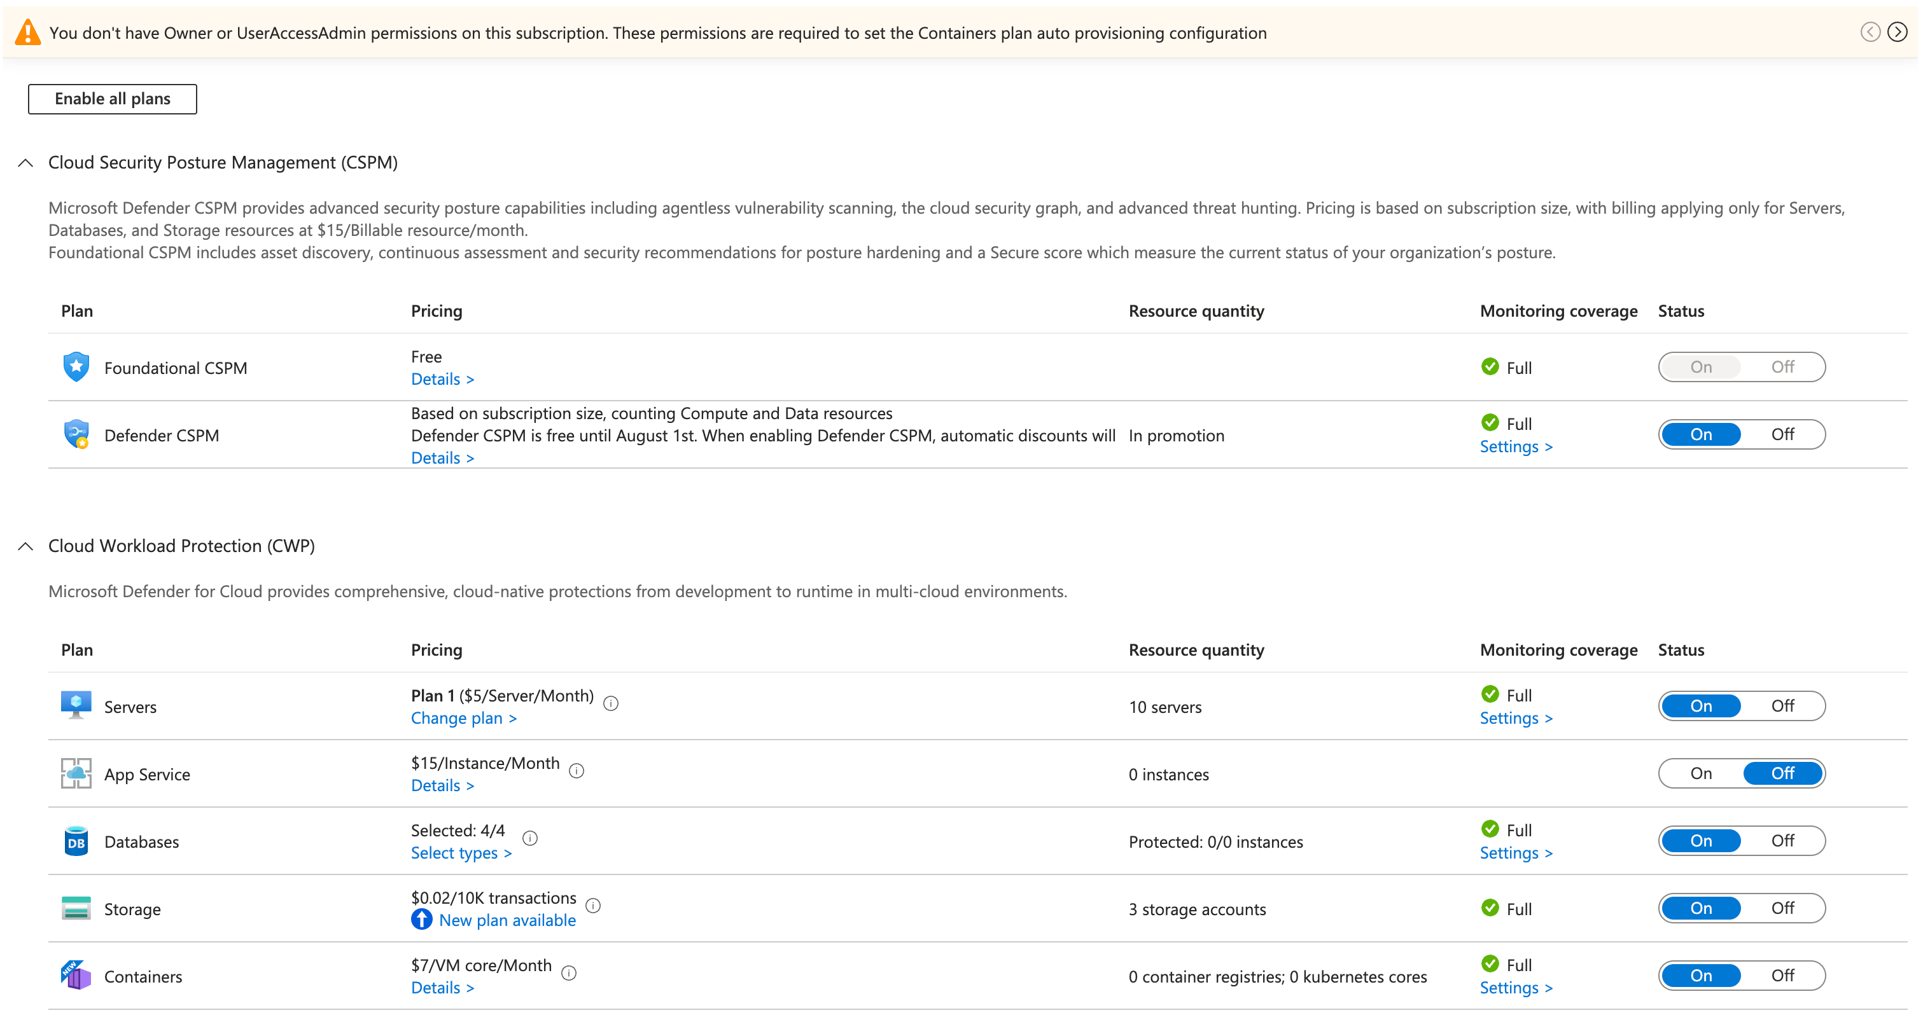The image size is (1923, 1015).
Task: Click the info icon beside $7/VM core/Month
Action: (569, 972)
